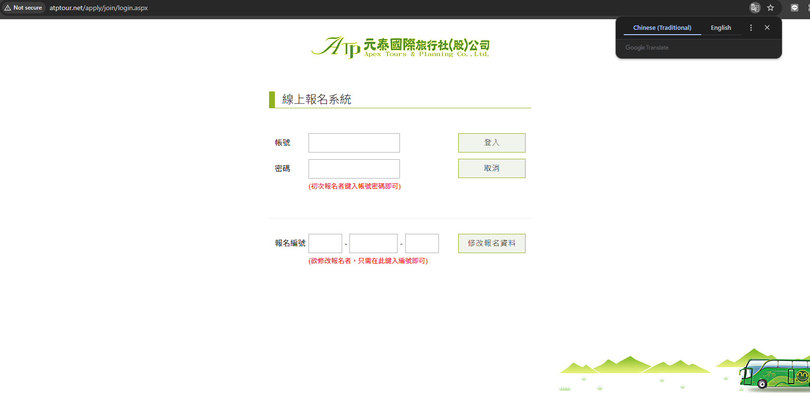The width and height of the screenshot is (810, 396).
Task: Click the 線上報名系統 heading text
Action: click(x=317, y=99)
